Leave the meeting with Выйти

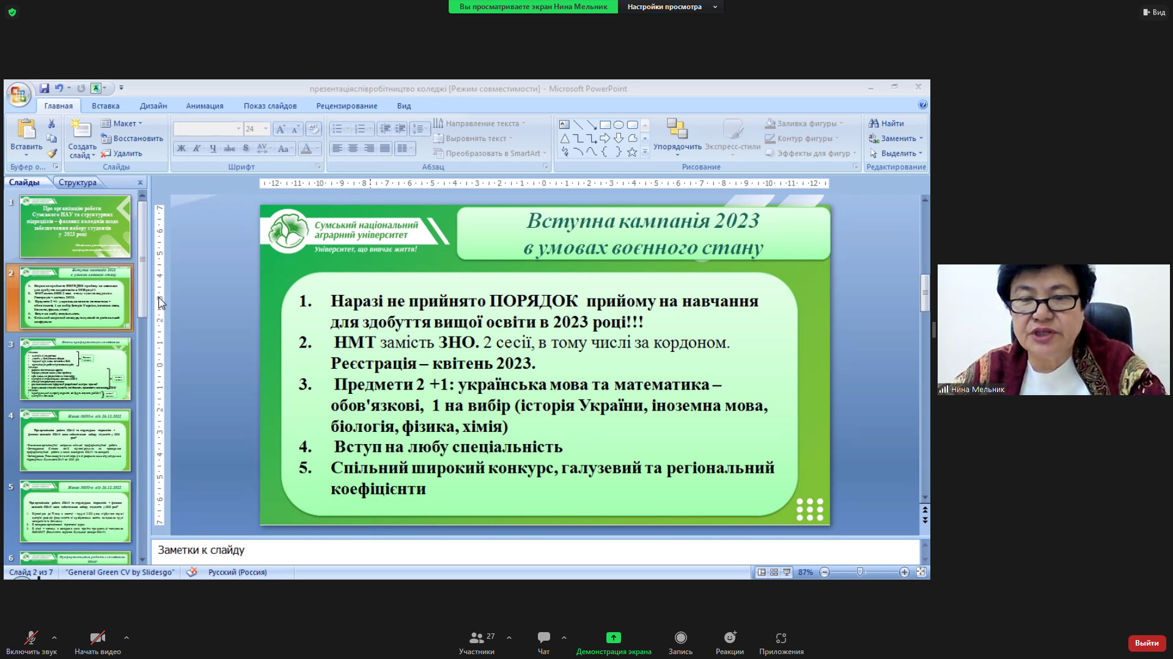[1147, 643]
